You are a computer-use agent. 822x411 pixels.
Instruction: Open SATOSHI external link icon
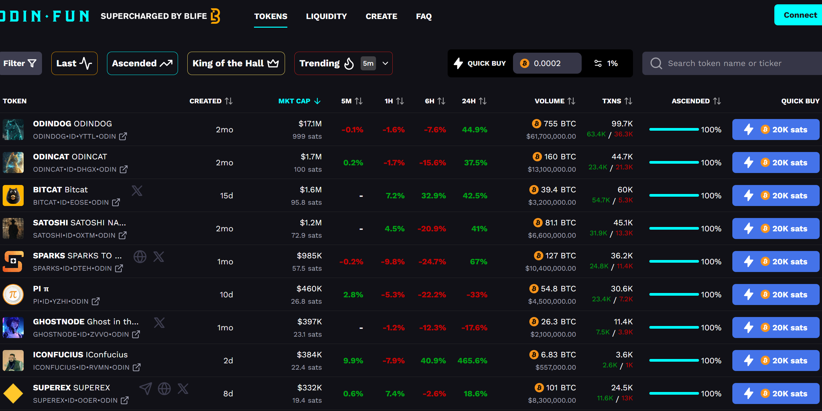[123, 235]
